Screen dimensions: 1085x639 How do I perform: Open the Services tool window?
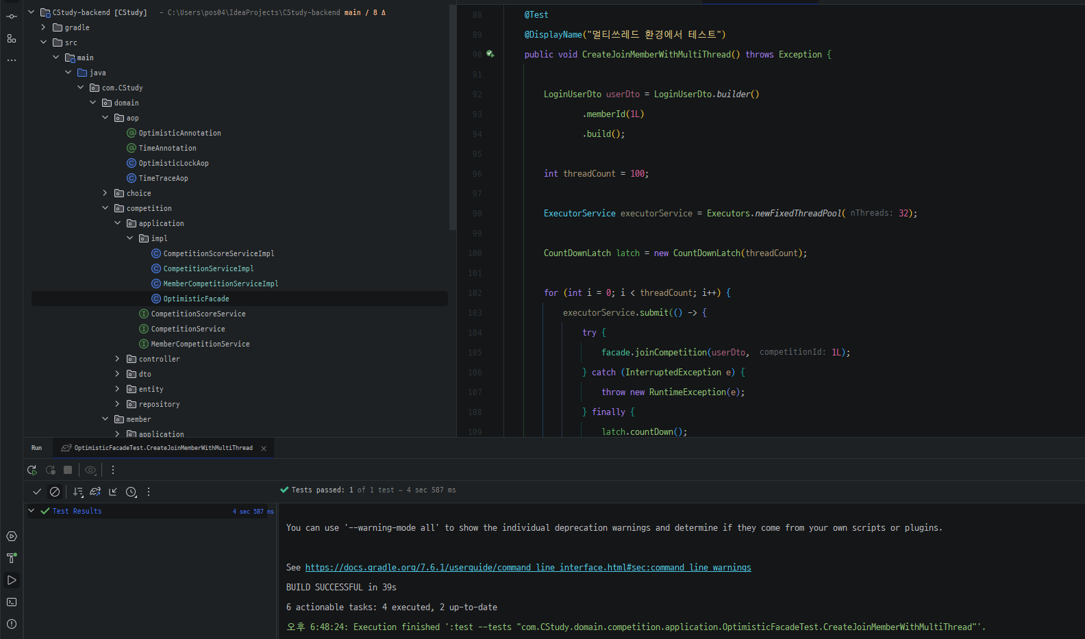coord(12,536)
